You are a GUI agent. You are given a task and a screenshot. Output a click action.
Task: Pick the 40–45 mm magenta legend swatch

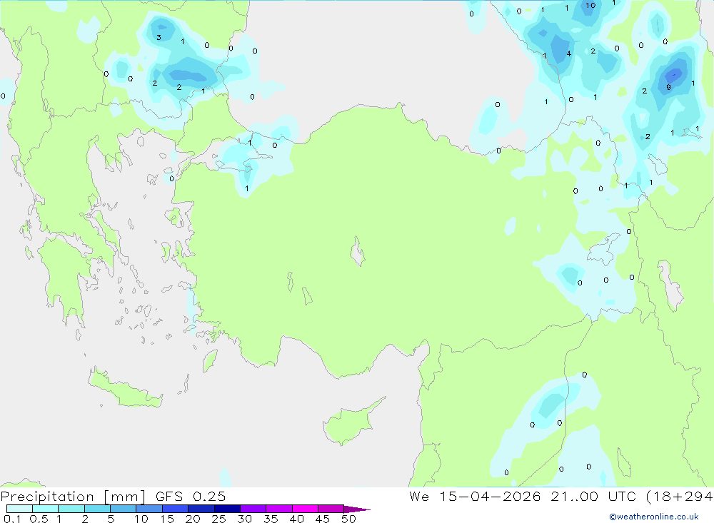pyautogui.click(x=305, y=509)
